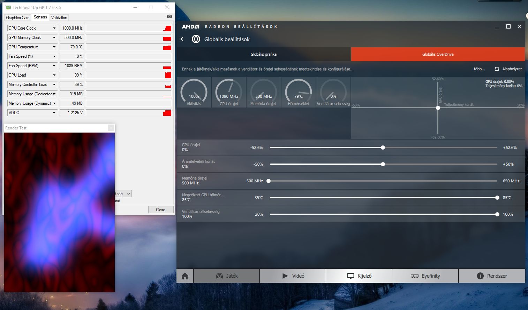Click the Aktivitás gauge tile

point(194,92)
